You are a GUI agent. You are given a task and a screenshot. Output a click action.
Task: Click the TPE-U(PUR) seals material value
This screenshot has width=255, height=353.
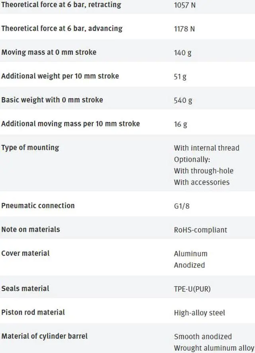(192, 289)
